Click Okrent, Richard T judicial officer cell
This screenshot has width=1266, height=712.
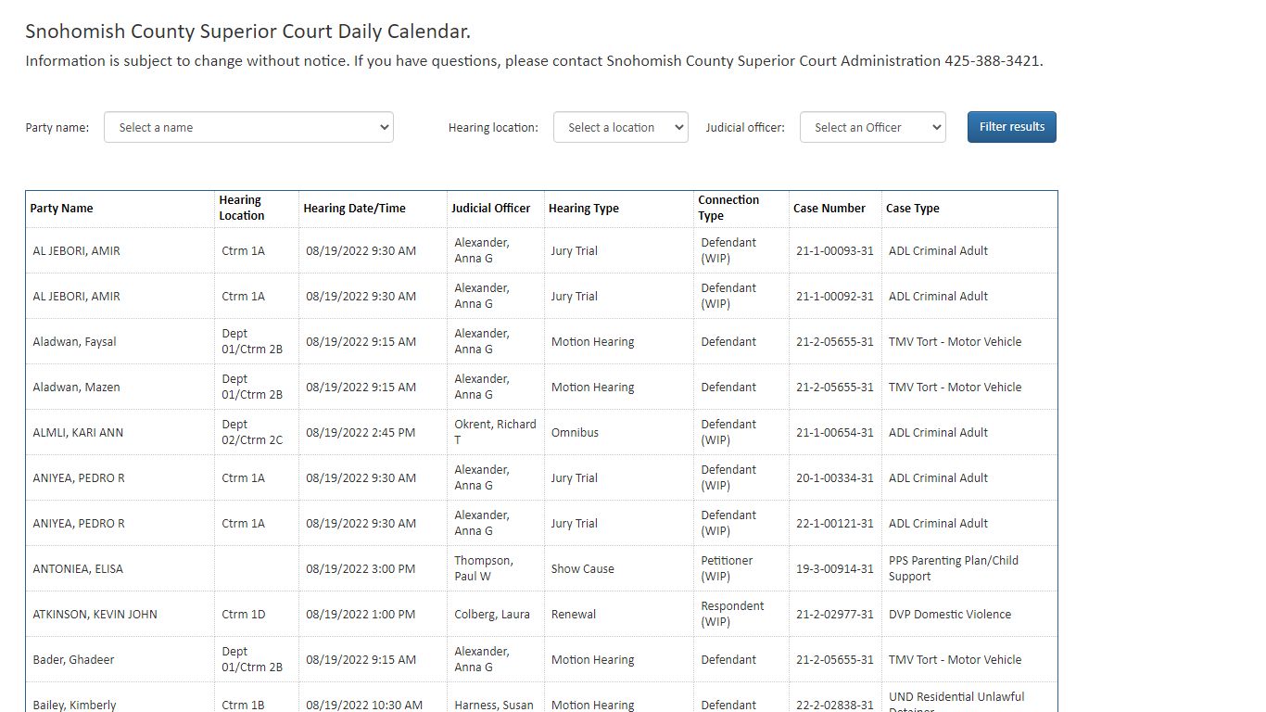tap(496, 432)
